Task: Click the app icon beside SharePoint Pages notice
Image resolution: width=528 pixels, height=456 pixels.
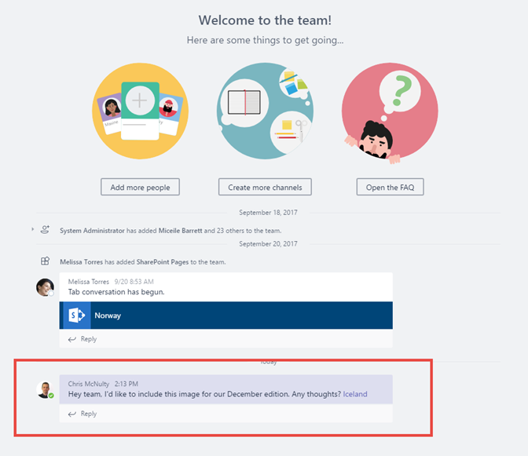Action: click(46, 261)
